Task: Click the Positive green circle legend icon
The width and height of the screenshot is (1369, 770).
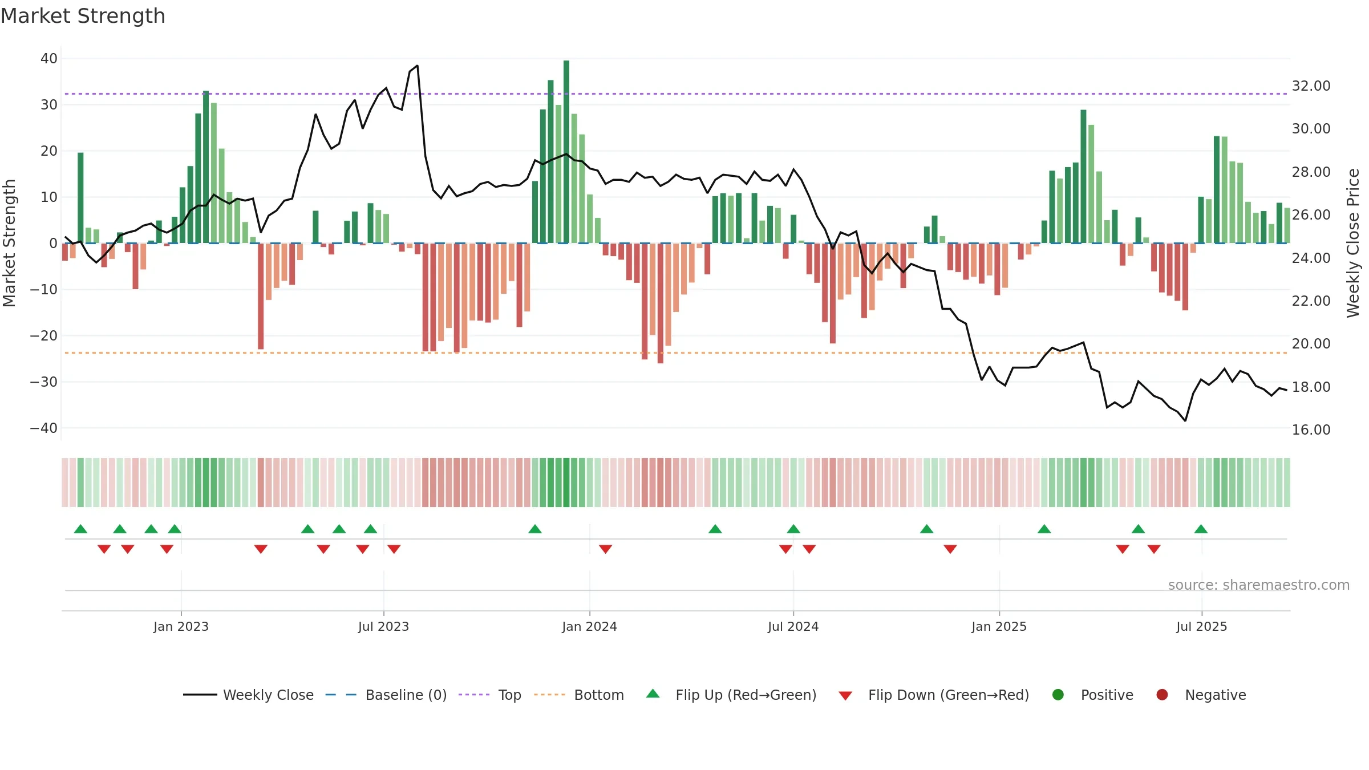Action: 1058,695
